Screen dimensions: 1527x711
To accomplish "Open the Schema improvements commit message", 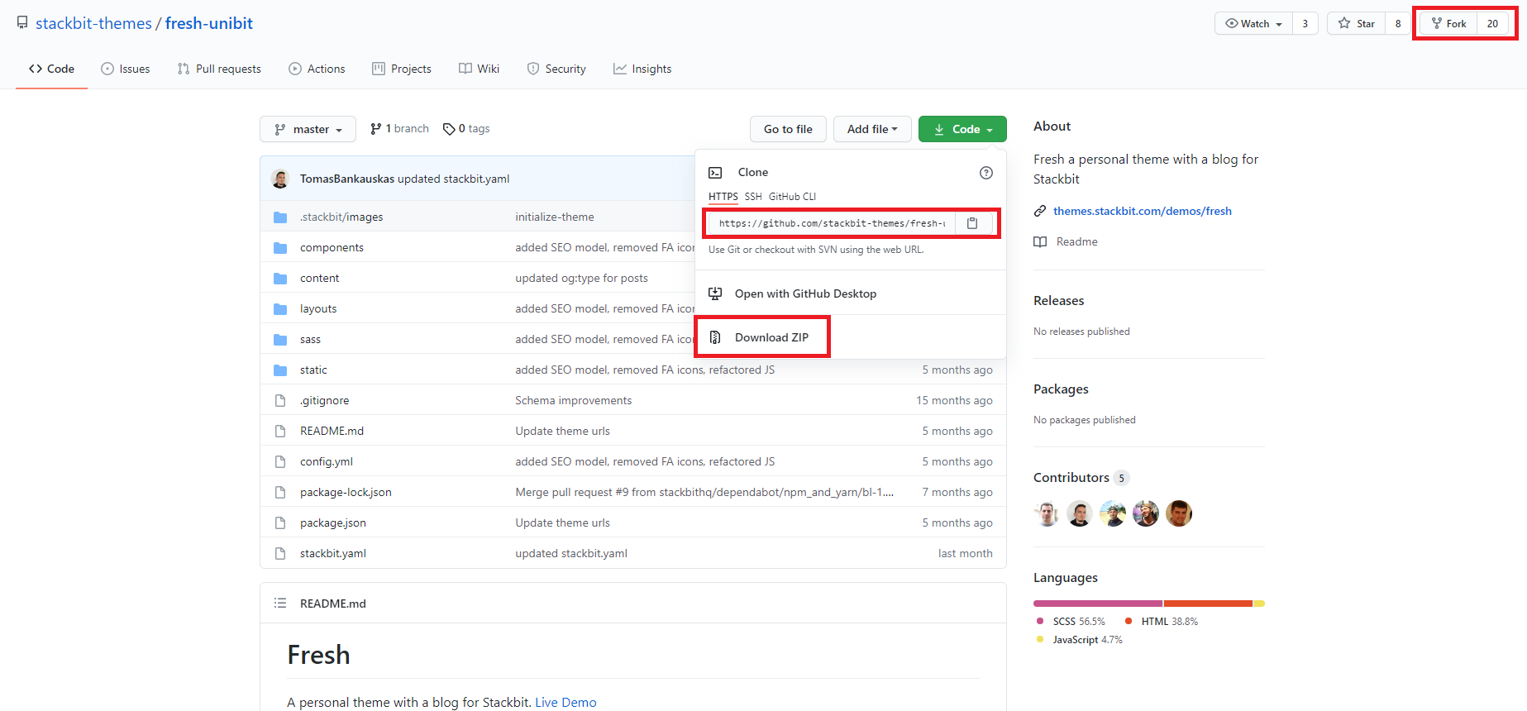I will click(x=573, y=401).
